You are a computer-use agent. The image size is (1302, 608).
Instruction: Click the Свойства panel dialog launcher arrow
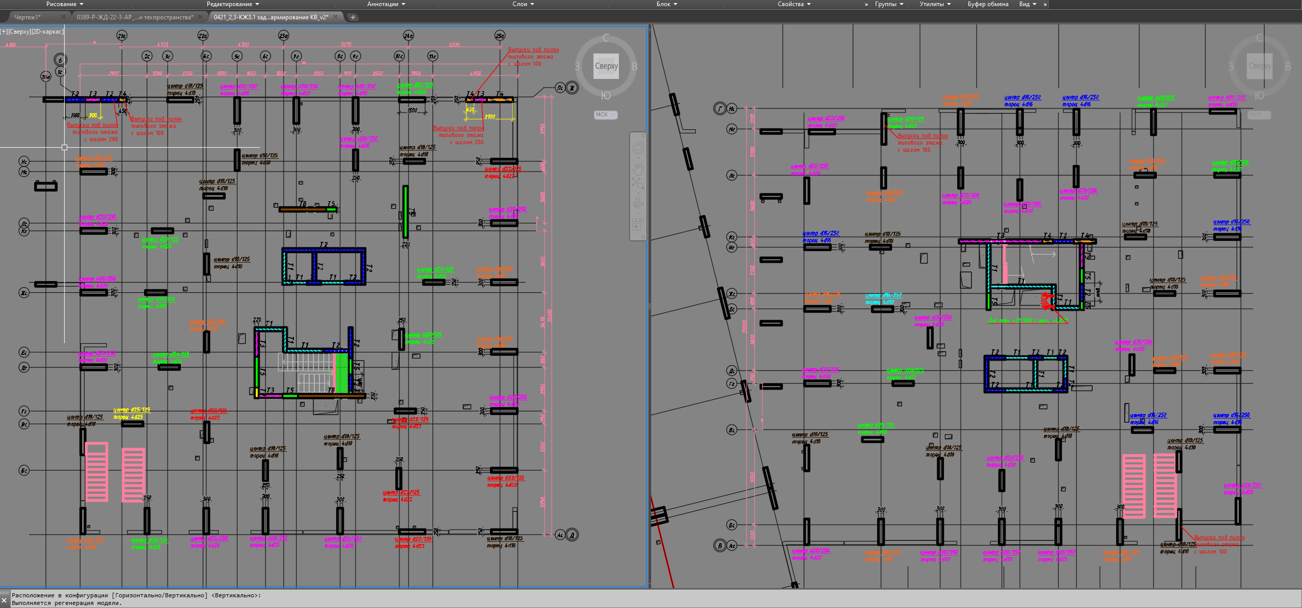(x=866, y=4)
